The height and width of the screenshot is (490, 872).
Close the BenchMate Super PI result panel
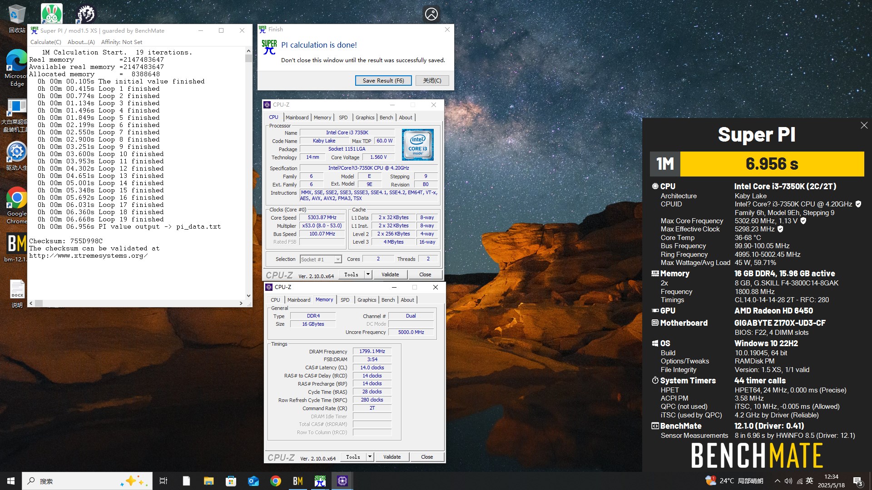coord(864,125)
